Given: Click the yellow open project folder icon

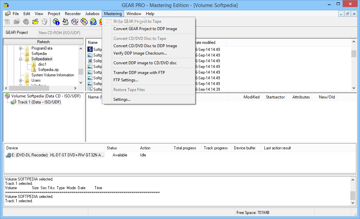Looking at the screenshot, I should 35,22.
